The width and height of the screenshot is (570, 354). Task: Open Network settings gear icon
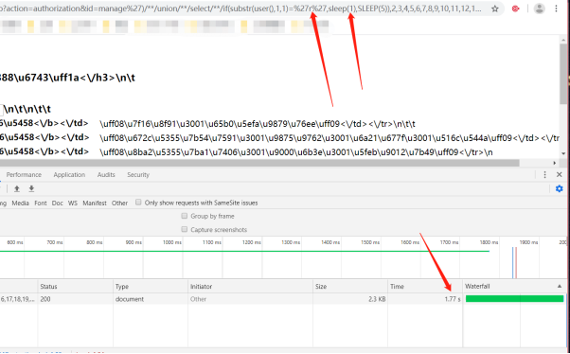tap(559, 188)
